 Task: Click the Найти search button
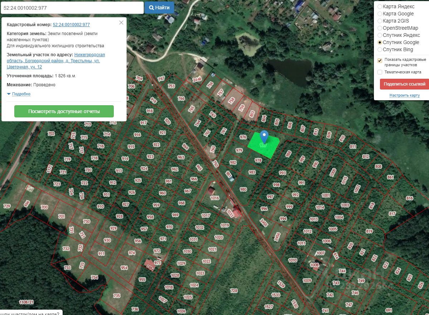tap(160, 8)
